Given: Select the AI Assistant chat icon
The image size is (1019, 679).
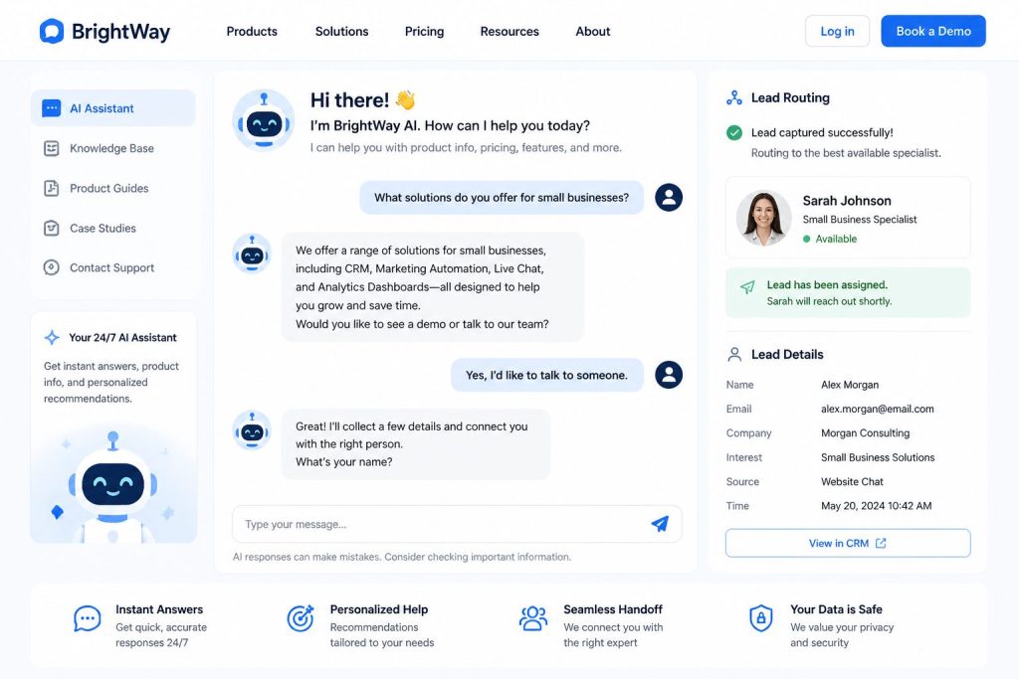Looking at the screenshot, I should pos(52,108).
